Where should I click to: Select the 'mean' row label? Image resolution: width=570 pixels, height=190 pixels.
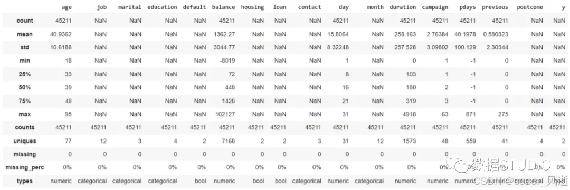pos(25,34)
